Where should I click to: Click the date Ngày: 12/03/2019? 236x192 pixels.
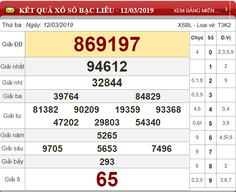(49, 25)
